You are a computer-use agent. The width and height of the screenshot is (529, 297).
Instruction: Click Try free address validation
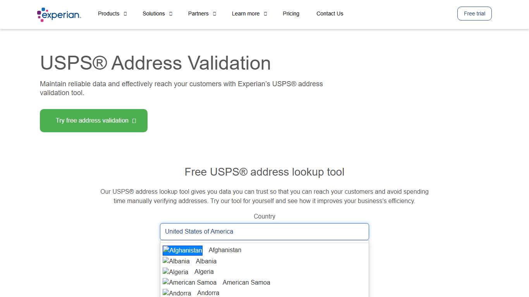[x=93, y=120]
